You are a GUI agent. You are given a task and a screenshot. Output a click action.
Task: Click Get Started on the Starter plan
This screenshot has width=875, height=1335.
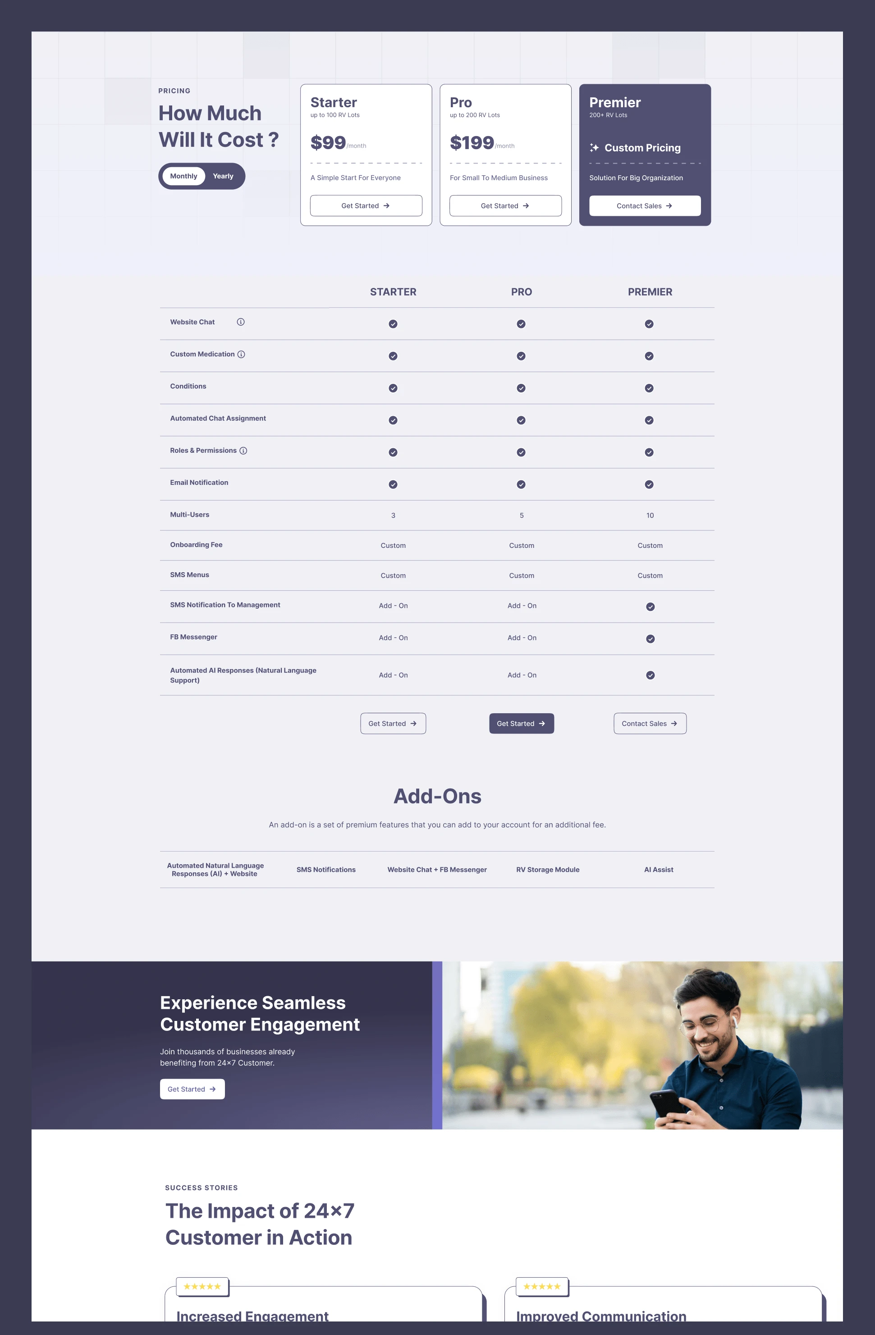[x=366, y=205]
